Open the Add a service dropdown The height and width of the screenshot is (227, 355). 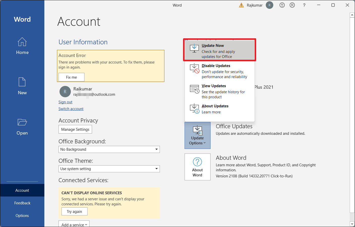[74, 224]
